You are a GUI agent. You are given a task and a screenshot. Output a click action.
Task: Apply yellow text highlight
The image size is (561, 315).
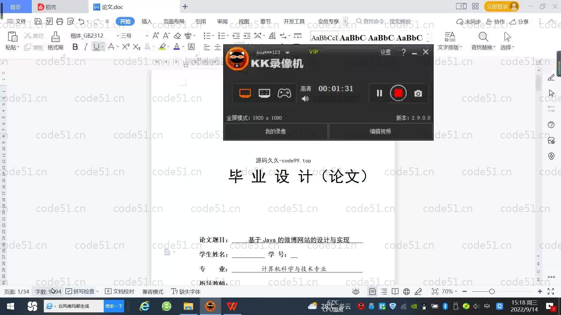coord(162,47)
